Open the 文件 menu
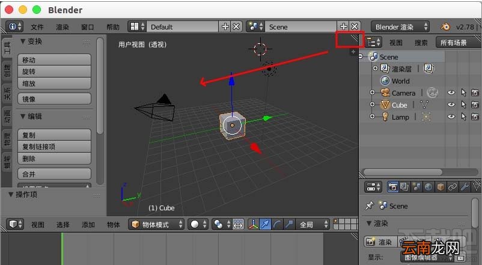Screen dimensions: 482x265 coord(37,27)
